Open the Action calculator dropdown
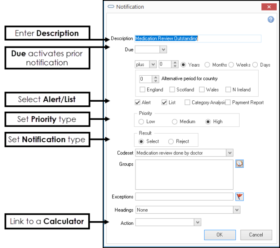The width and height of the screenshot is (280, 248). [197, 222]
